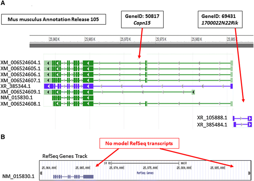Click black arrowhead on XM_006524604.1 first exon
254x181 pixels.
[48, 63]
